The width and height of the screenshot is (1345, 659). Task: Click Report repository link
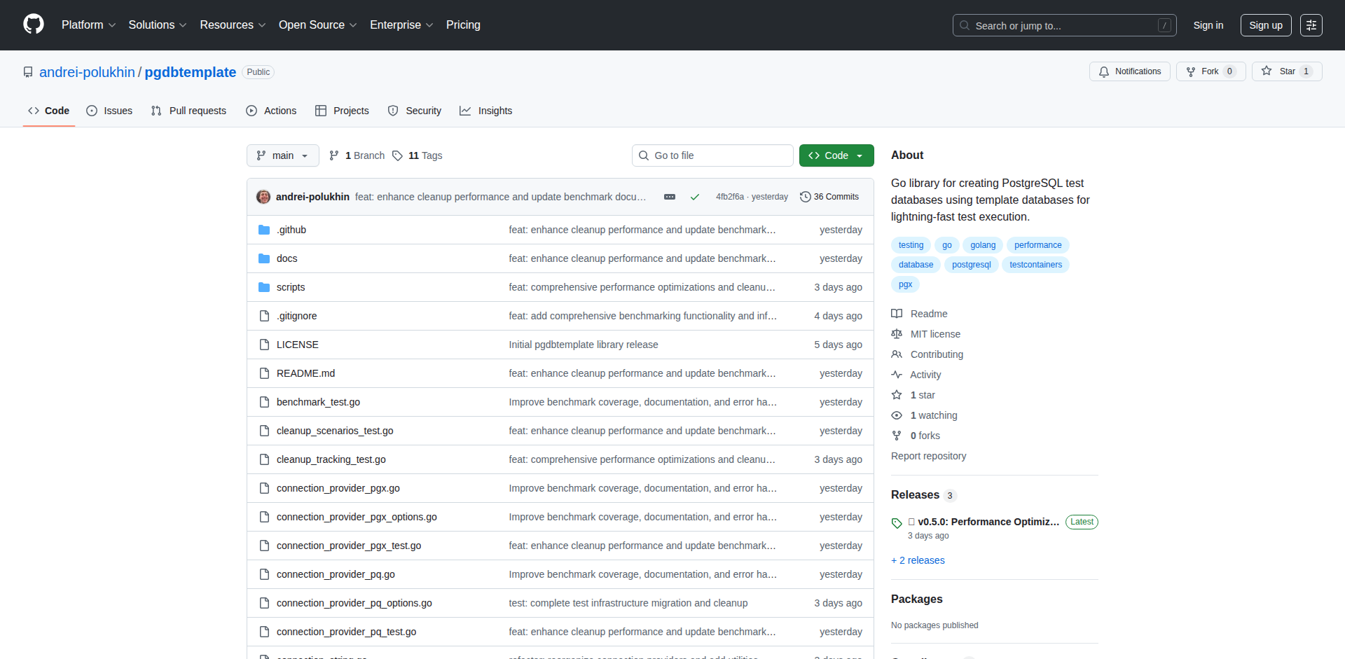pos(928,456)
